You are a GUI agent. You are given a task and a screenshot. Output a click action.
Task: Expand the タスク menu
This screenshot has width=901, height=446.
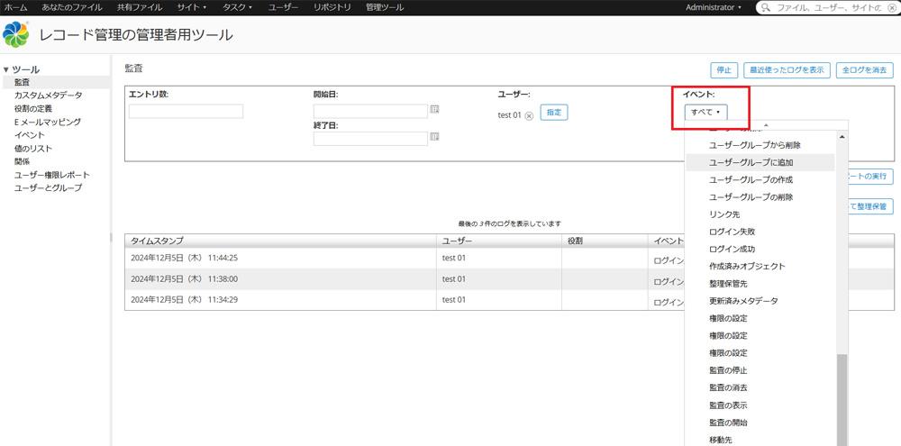(x=237, y=7)
